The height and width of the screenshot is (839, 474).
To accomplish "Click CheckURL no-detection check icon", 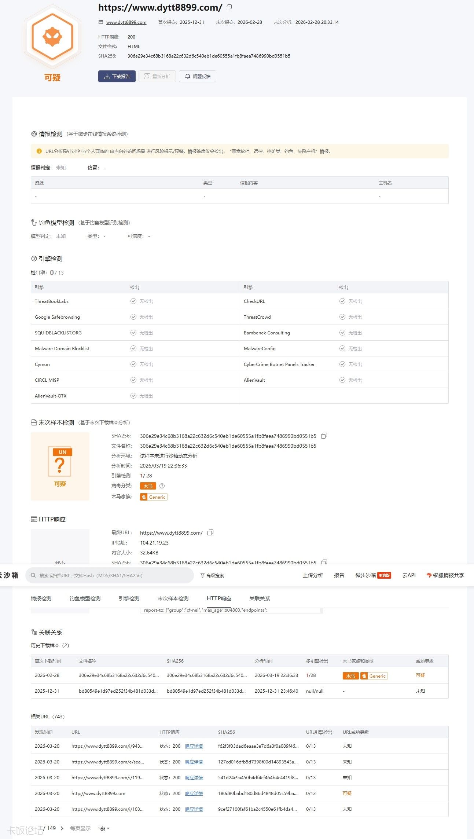I will pos(342,301).
